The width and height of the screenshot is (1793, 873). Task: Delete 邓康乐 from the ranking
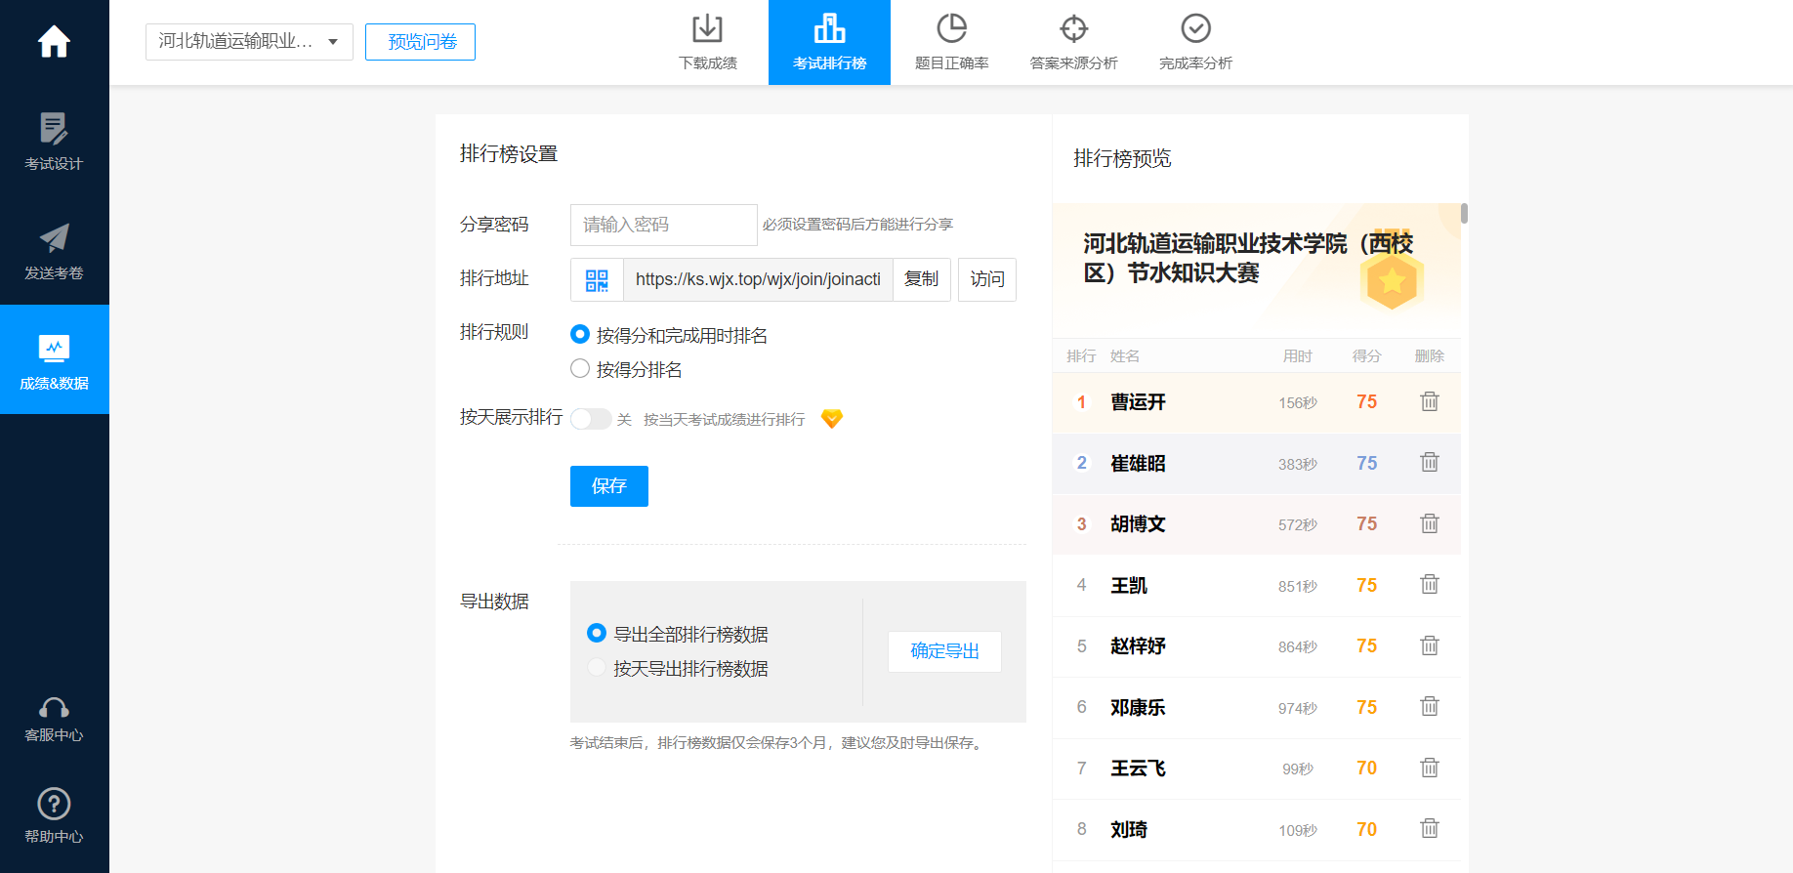coord(1430,706)
